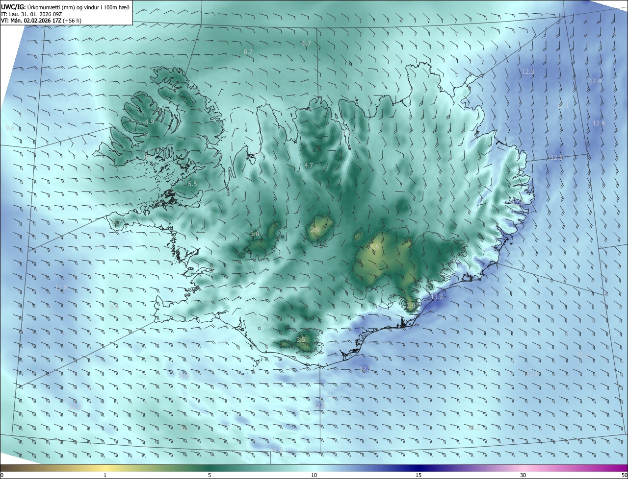This screenshot has height=479, width=628.
Task: Click the colorbar tick label '1'
Action: click(105, 476)
